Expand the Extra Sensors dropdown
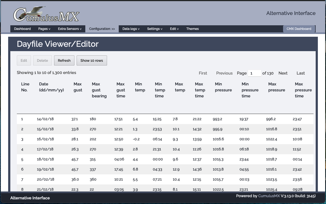 [x=70, y=29]
